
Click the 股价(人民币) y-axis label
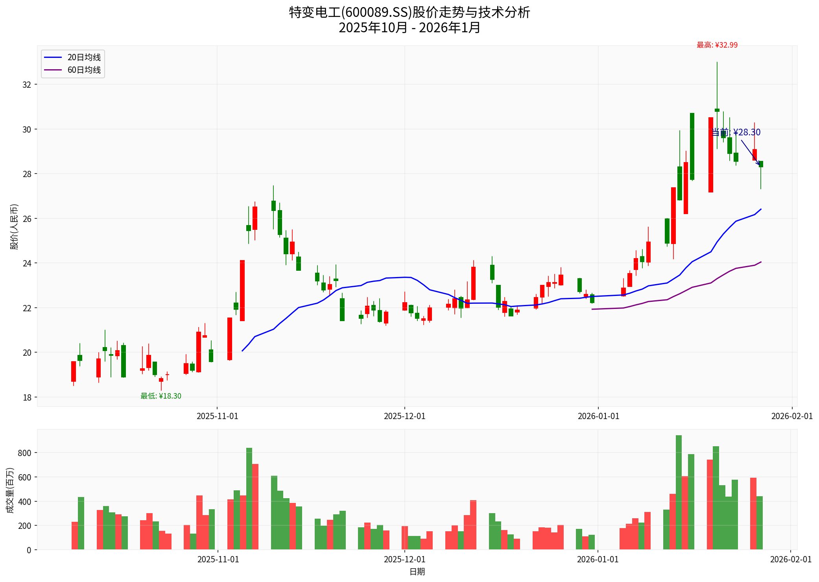click(x=14, y=227)
